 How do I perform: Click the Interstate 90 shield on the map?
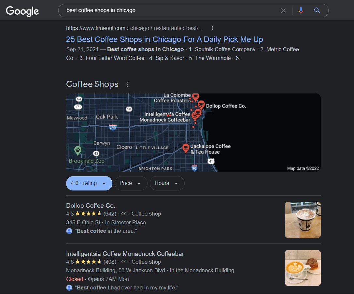pos(194,168)
